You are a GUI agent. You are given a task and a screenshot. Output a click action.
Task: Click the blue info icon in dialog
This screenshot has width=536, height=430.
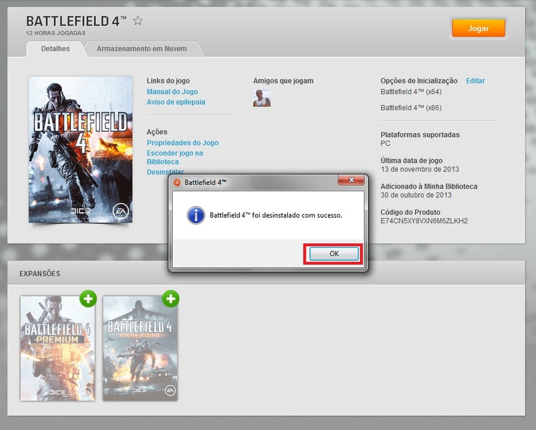196,216
